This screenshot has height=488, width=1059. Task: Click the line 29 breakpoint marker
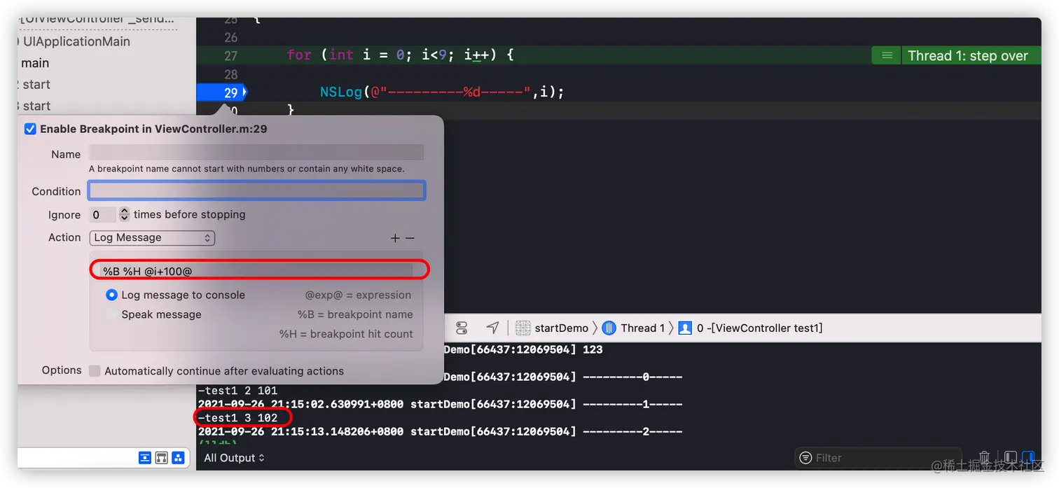tap(223, 92)
